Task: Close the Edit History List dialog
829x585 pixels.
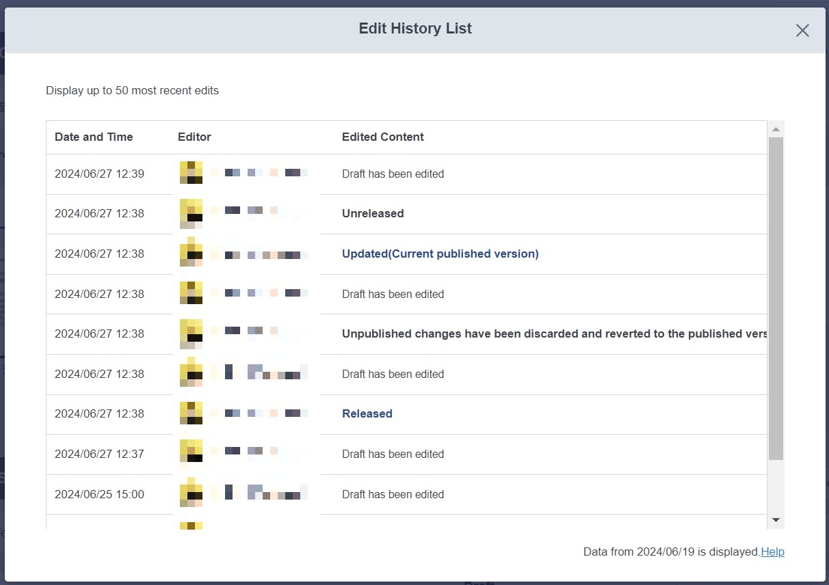Action: coord(802,30)
